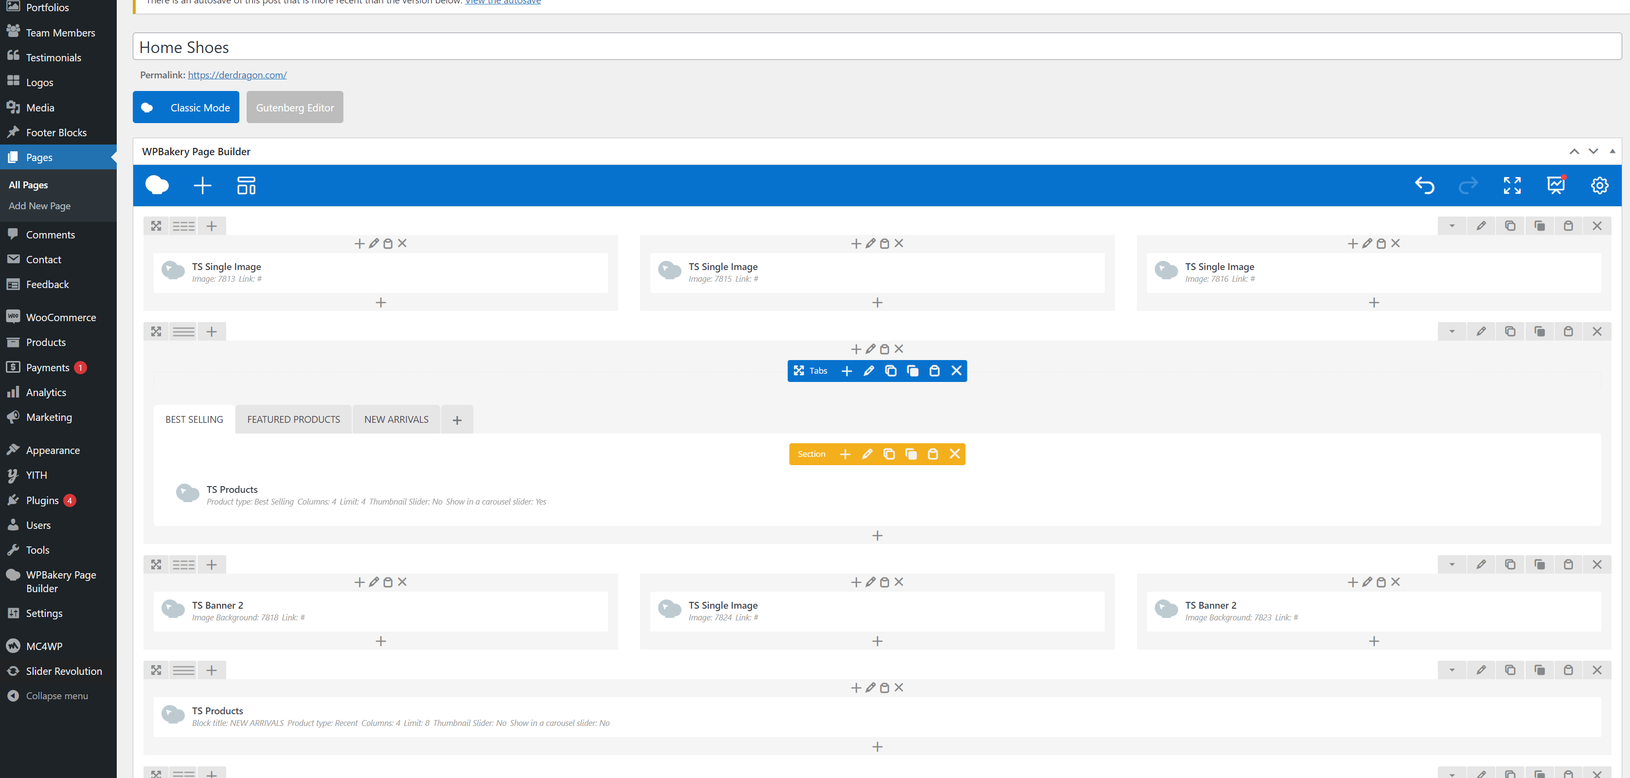This screenshot has height=778, width=1630.
Task: Collapse the WPBakery Page Builder metabox
Action: [x=1613, y=151]
